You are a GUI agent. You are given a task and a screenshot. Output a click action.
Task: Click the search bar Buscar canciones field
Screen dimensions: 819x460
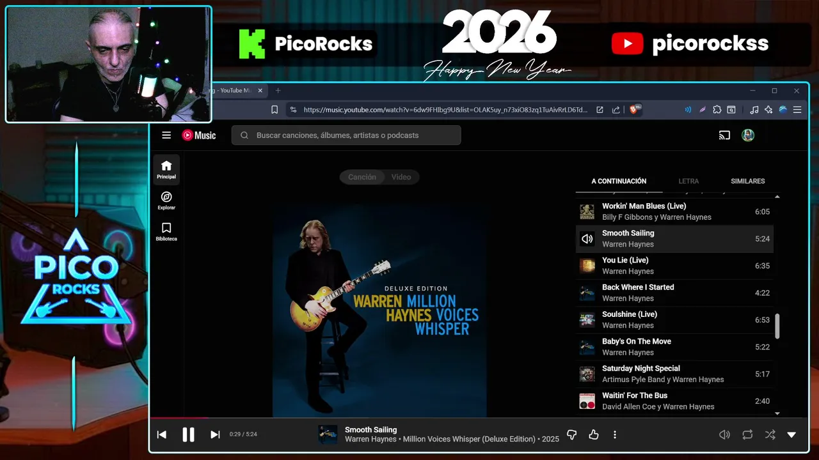(346, 135)
